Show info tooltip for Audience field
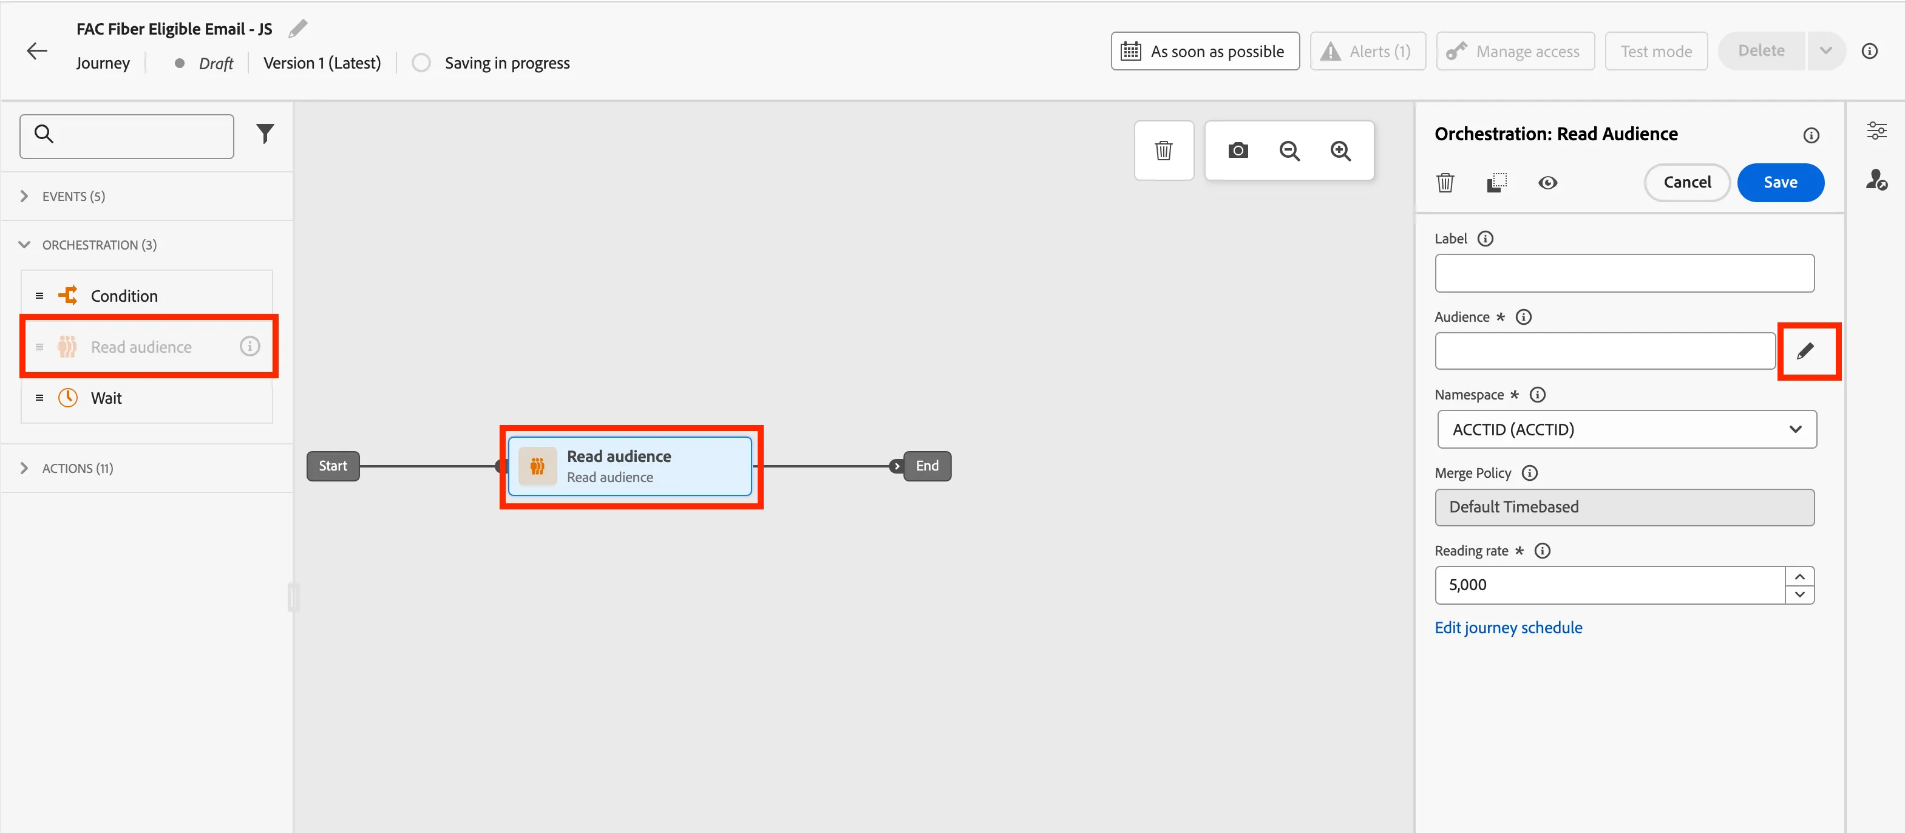The image size is (1905, 833). pos(1523,318)
